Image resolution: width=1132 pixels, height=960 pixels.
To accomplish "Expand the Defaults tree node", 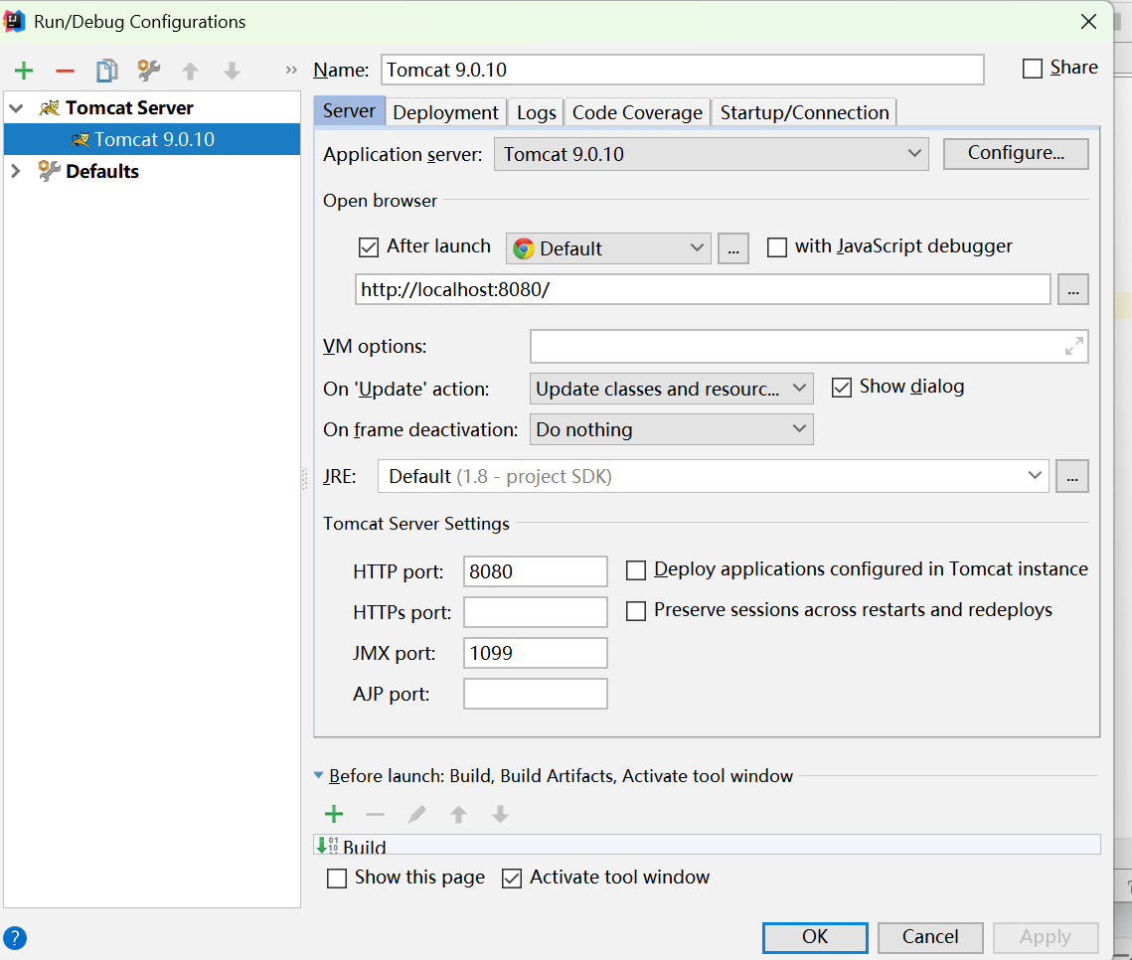I will click(16, 171).
